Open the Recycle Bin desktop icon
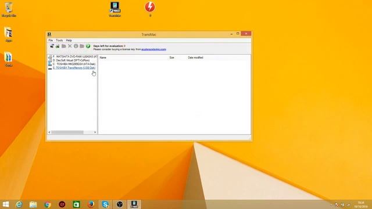This screenshot has height=209, width=372. (9, 9)
